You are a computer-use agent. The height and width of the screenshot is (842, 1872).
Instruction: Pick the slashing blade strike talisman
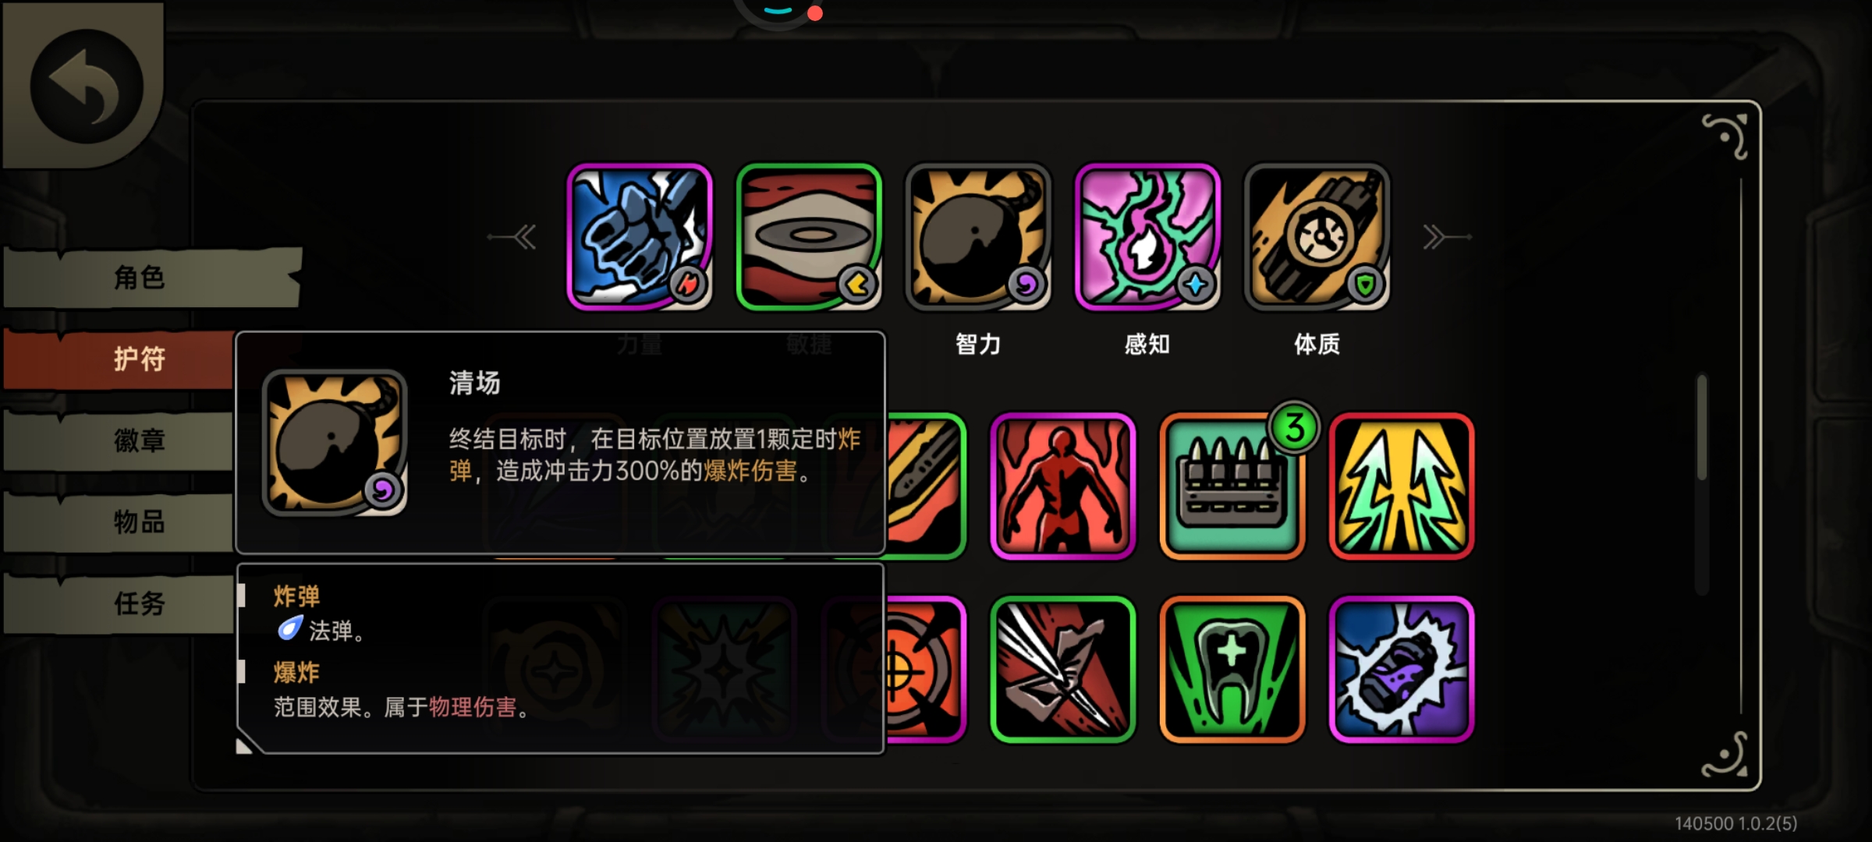tap(1062, 670)
